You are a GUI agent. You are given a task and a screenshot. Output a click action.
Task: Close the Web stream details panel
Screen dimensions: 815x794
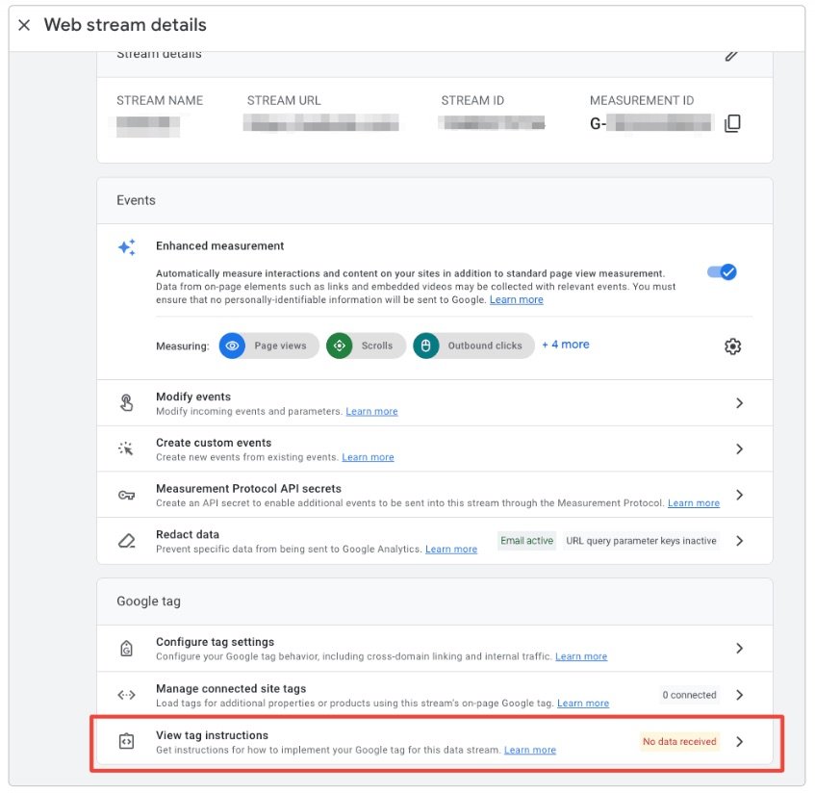point(24,25)
